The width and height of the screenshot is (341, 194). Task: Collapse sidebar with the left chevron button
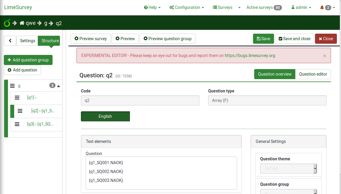[x=10, y=41]
